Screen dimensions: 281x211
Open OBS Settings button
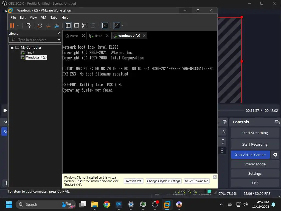point(255,174)
